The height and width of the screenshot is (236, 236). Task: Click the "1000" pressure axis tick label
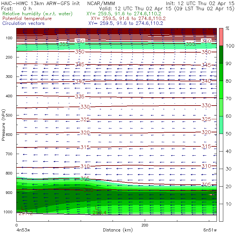point(8,212)
